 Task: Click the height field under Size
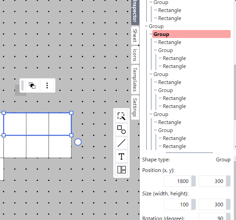point(212,204)
